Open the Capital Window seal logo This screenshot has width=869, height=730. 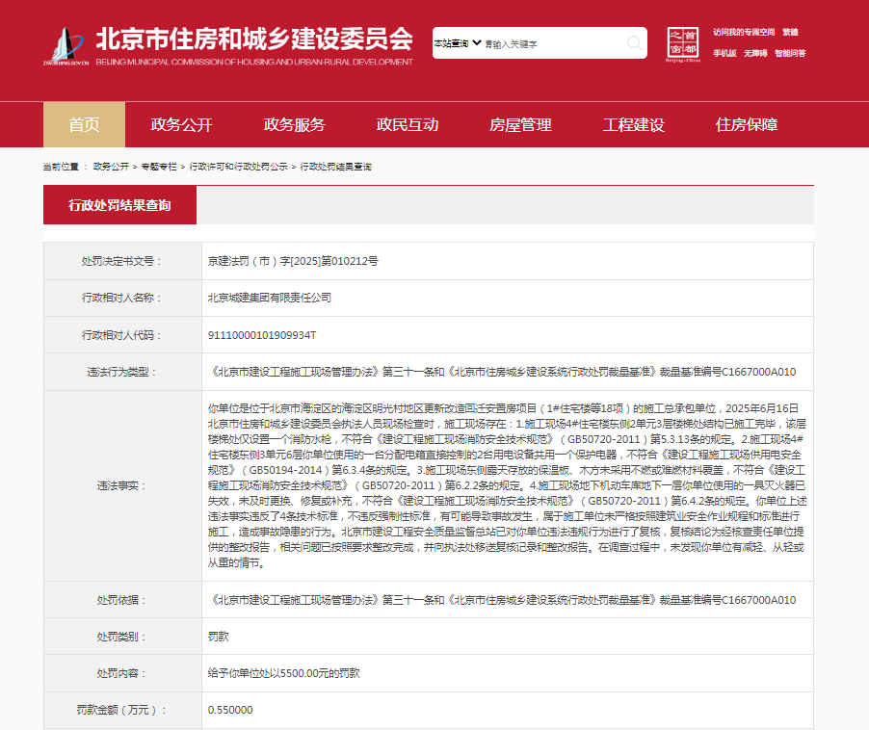click(683, 44)
